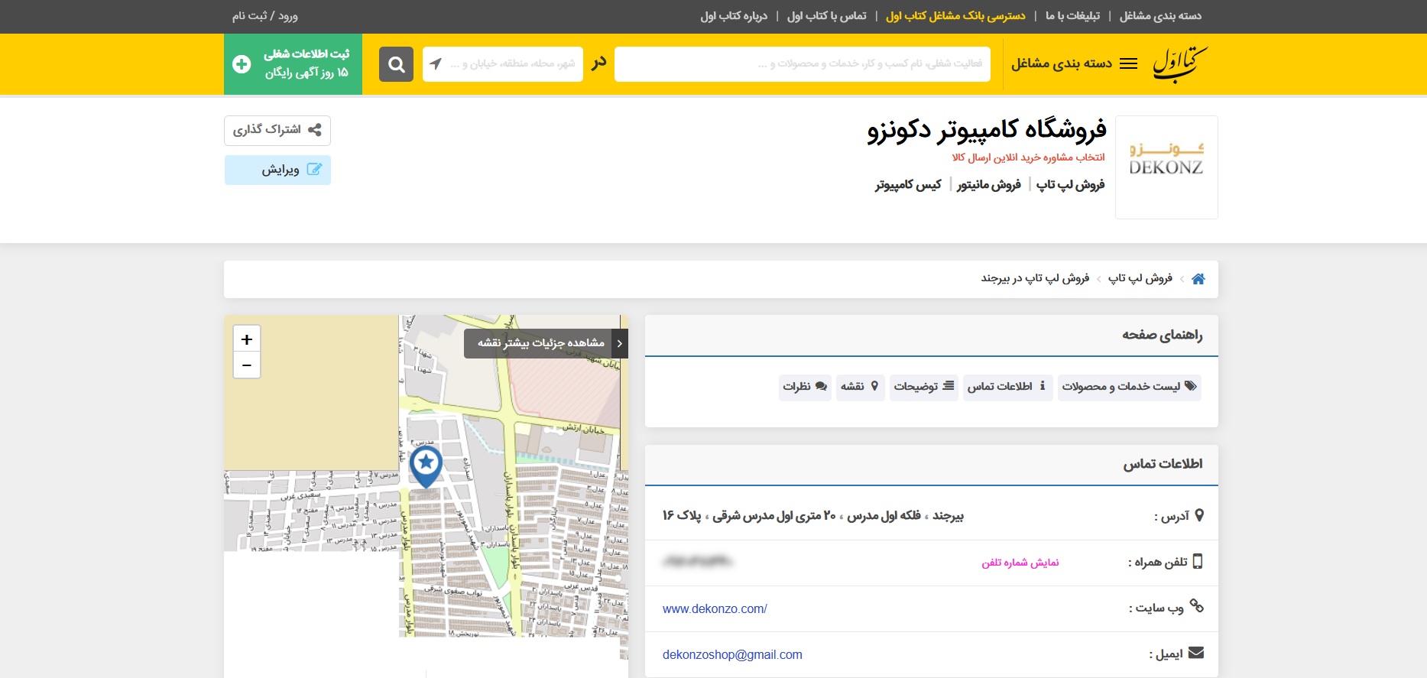
Task: Zoom out of the map with the minus button
Action: pyautogui.click(x=246, y=365)
